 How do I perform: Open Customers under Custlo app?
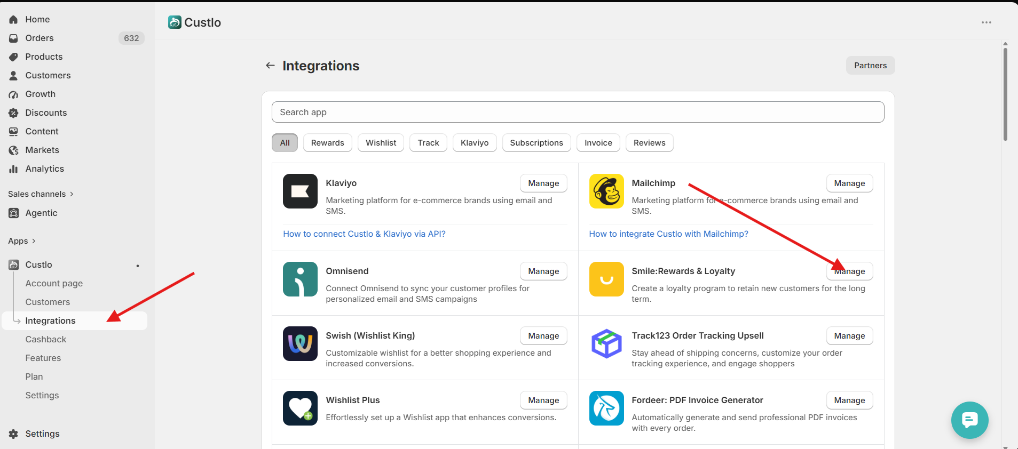coord(48,302)
